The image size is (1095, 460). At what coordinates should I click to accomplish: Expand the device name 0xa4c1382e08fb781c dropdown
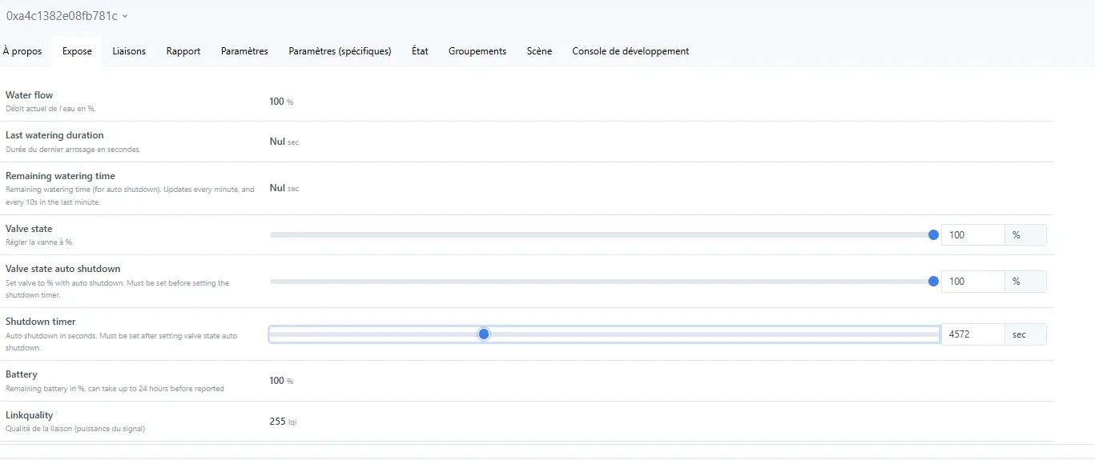point(67,16)
